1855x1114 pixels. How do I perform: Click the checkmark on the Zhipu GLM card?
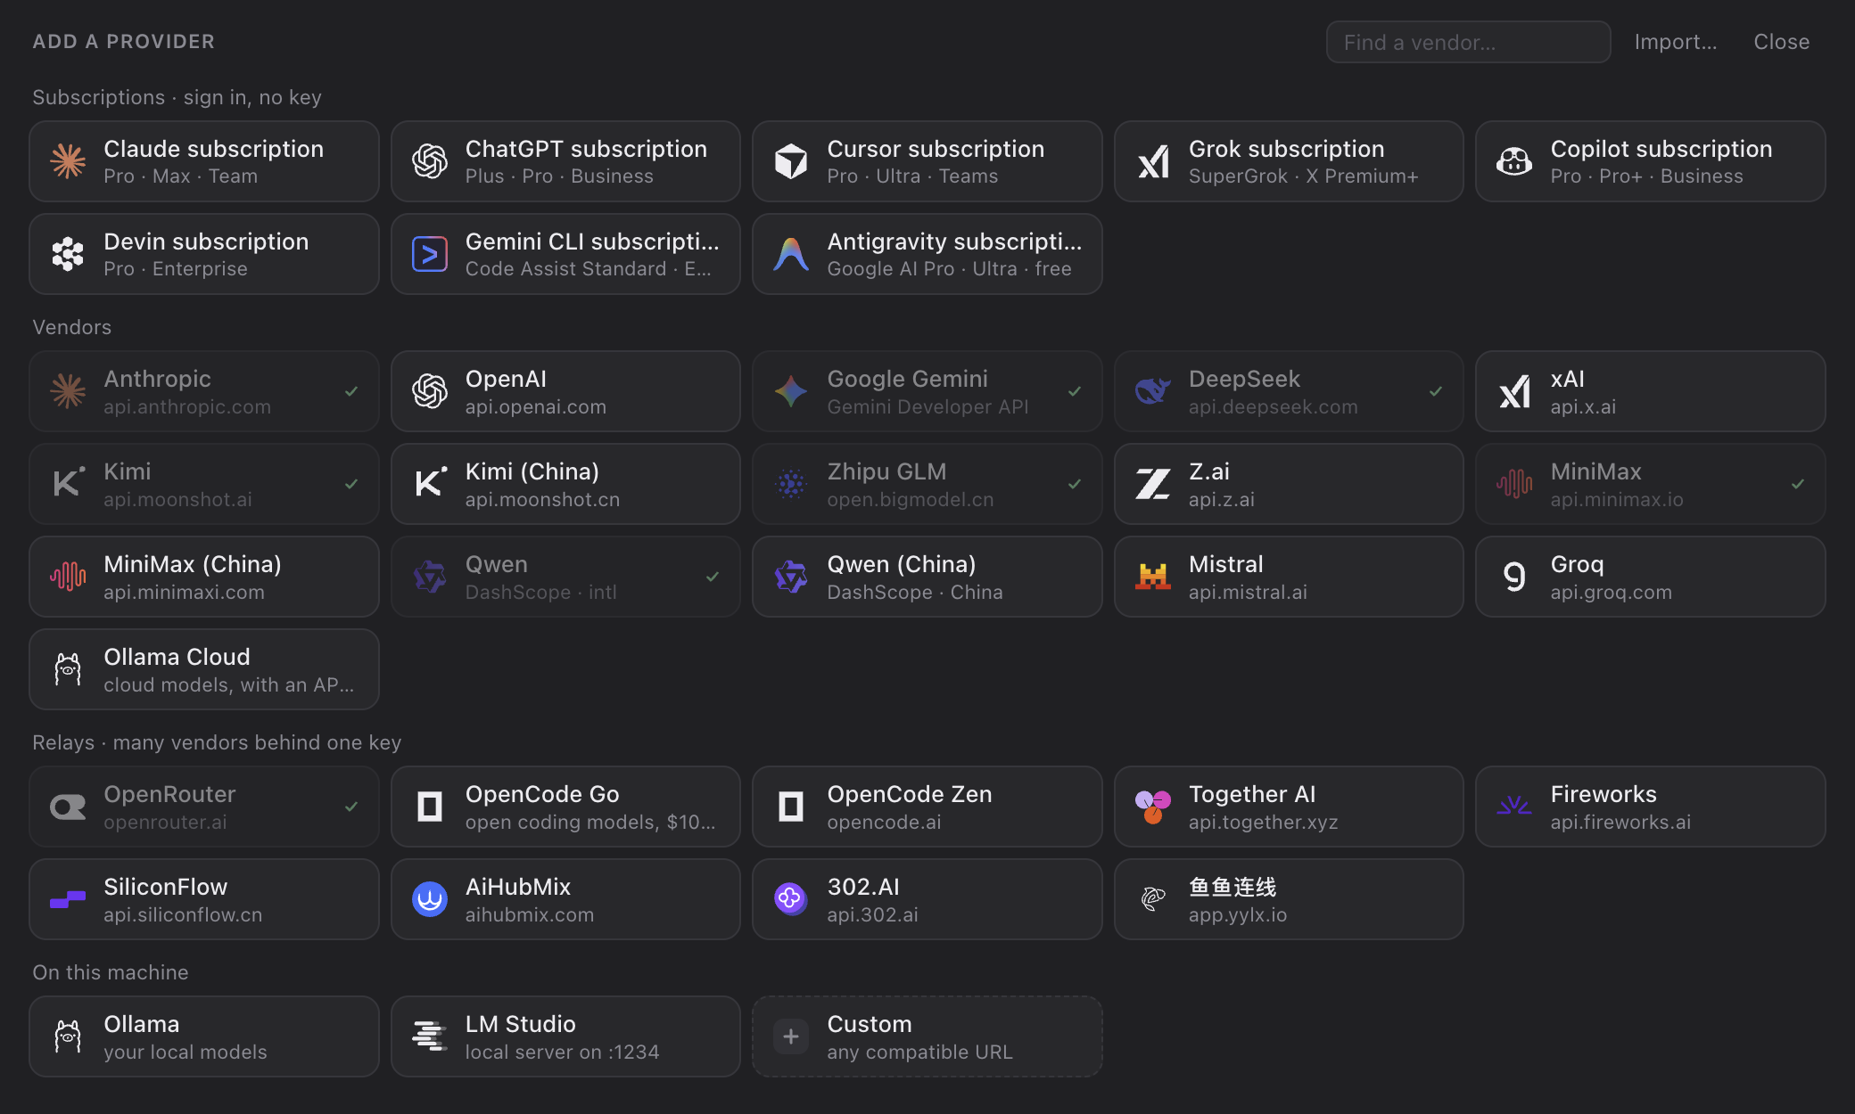[1075, 484]
